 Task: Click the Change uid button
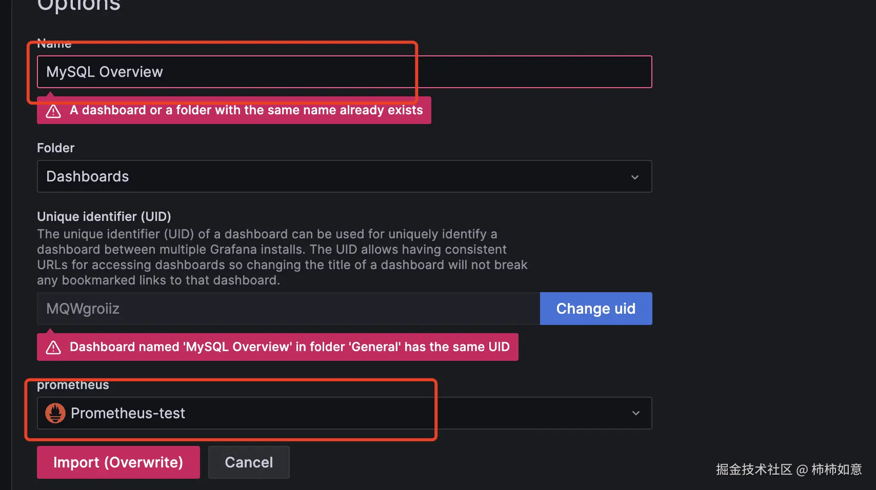tap(595, 308)
